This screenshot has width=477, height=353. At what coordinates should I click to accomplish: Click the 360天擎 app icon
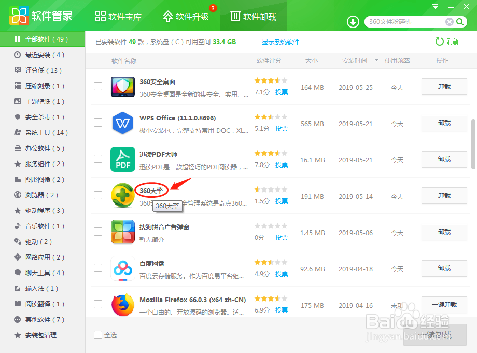tap(122, 196)
